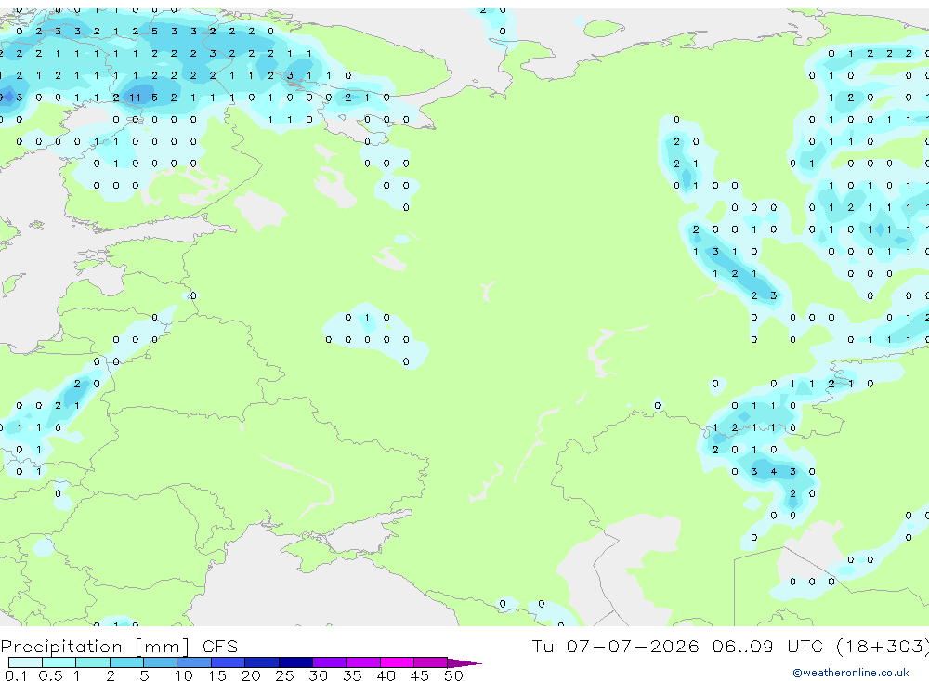Click the 25–30 mm legend swatch
Screen dimensions: 929x681
[295, 662]
